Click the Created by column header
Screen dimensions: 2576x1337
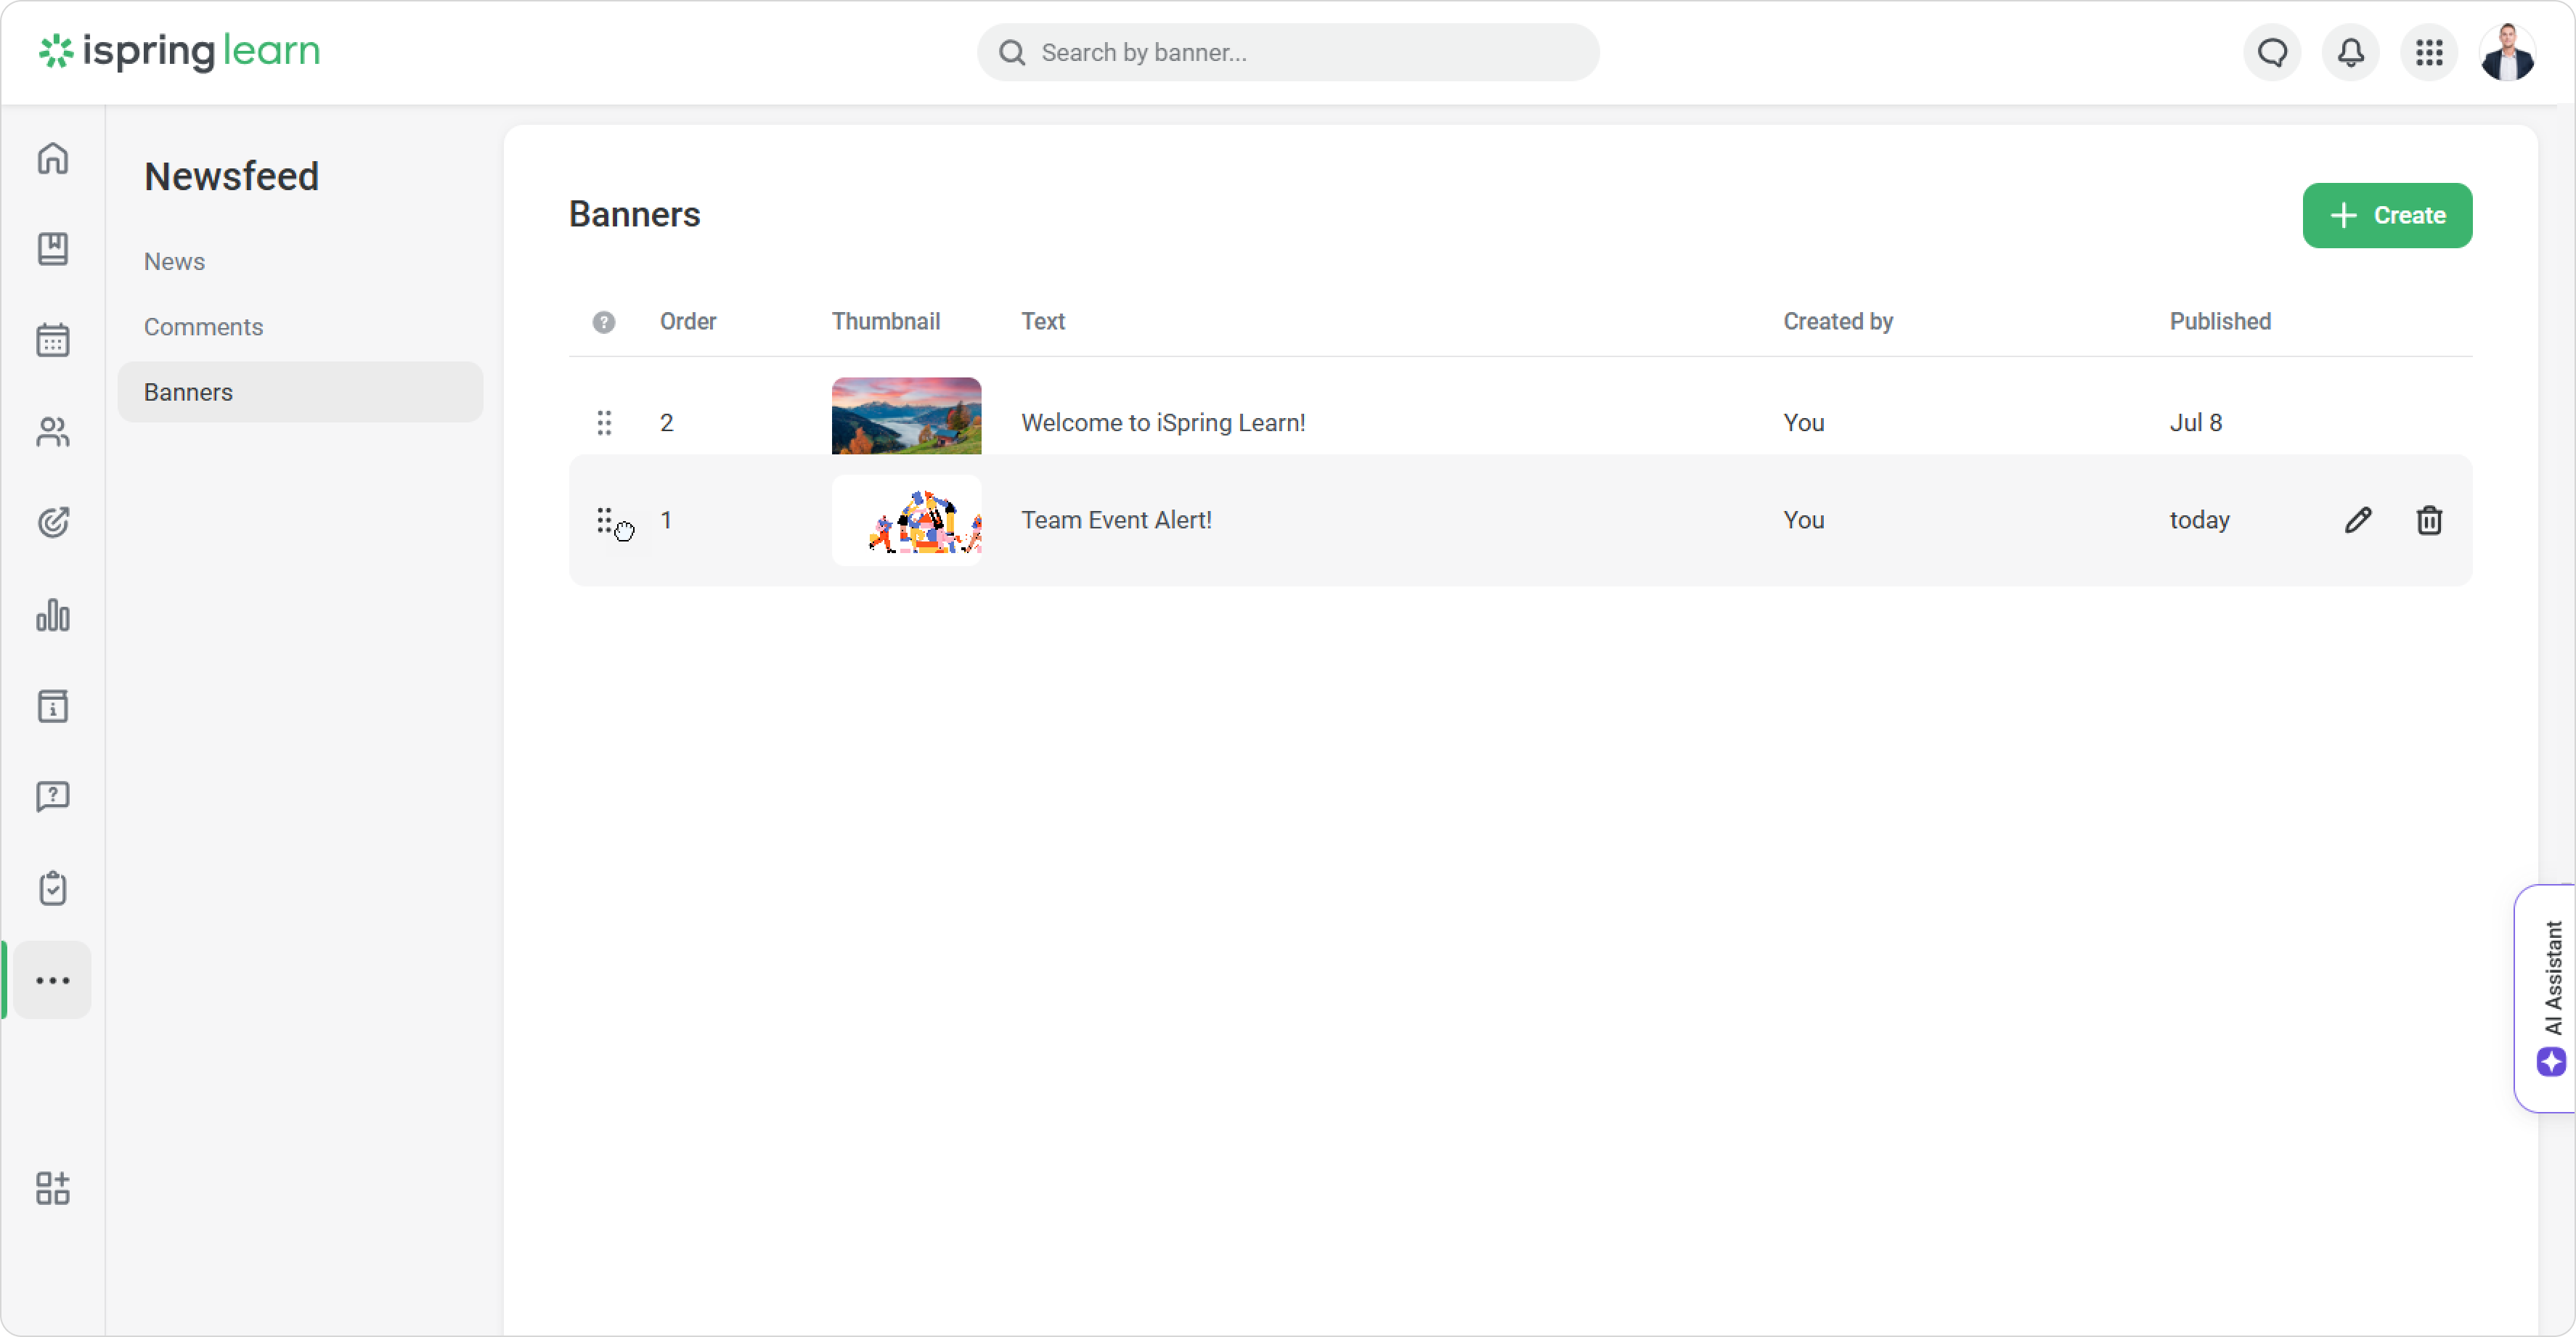tap(1838, 322)
